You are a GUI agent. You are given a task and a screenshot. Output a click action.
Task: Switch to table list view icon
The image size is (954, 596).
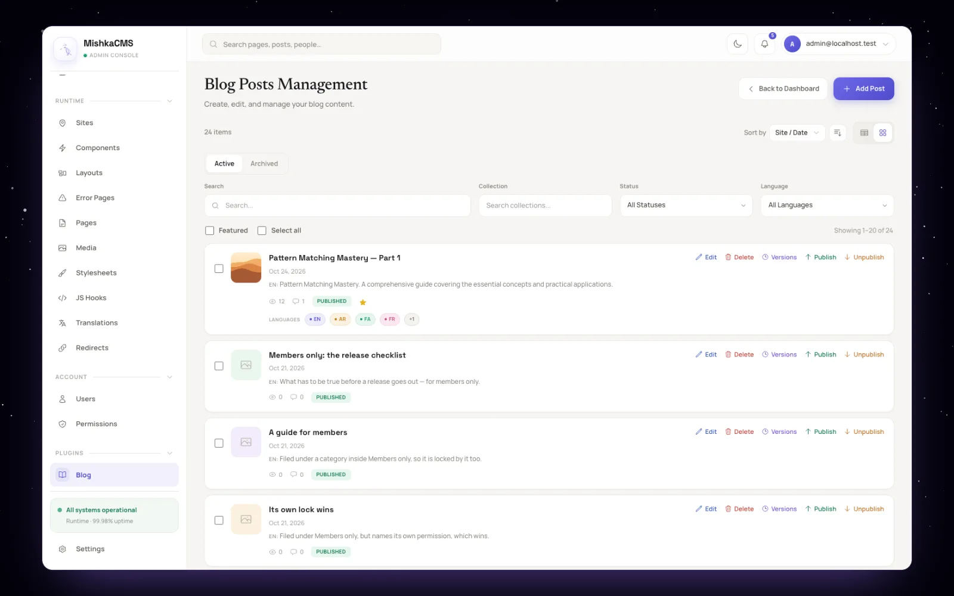[864, 133]
